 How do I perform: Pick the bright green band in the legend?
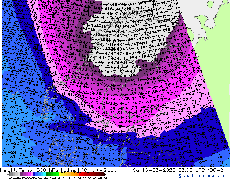coord(57,174)
